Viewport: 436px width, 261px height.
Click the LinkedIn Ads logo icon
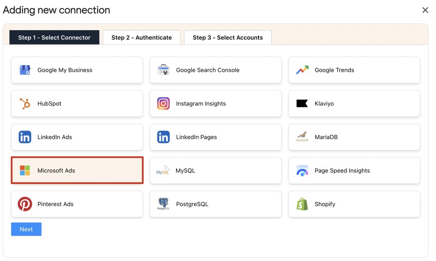click(25, 137)
